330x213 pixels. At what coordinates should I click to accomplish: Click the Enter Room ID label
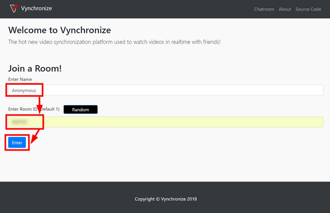pos(34,109)
